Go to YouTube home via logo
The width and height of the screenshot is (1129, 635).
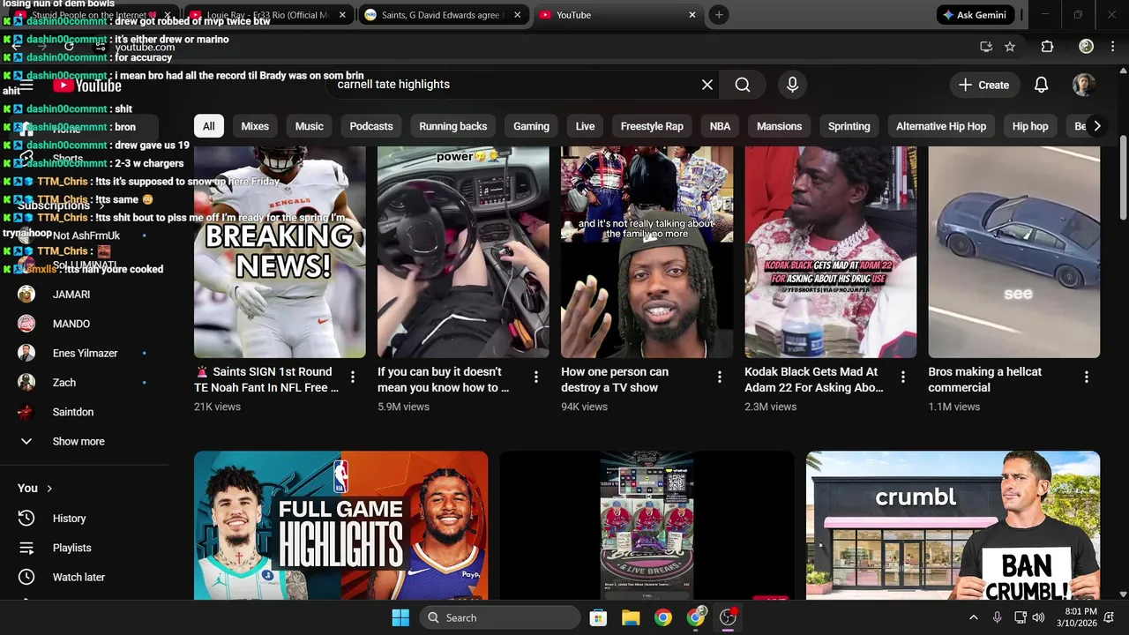87,86
